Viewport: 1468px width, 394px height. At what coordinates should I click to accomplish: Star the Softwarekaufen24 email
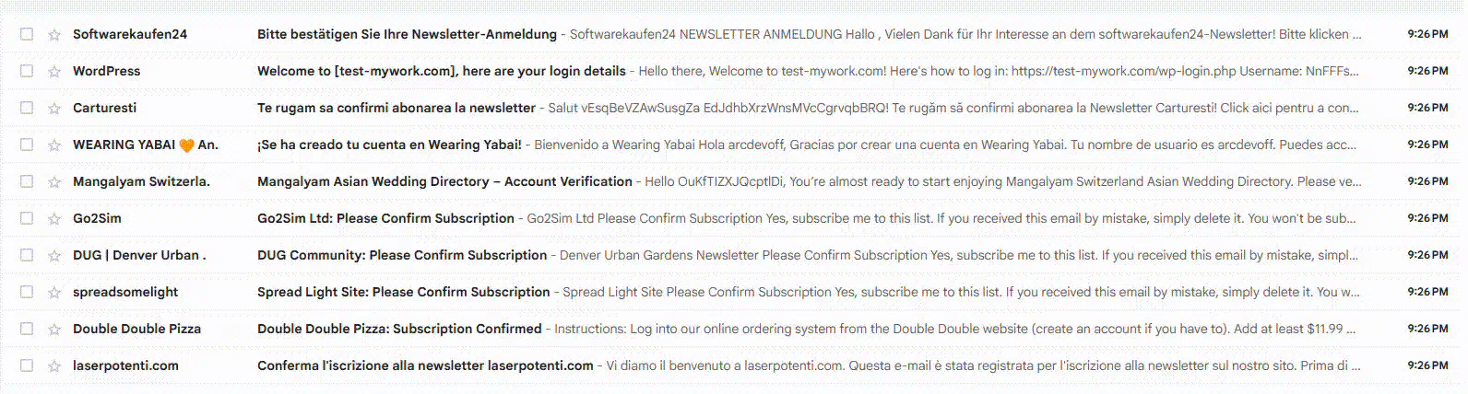(54, 34)
